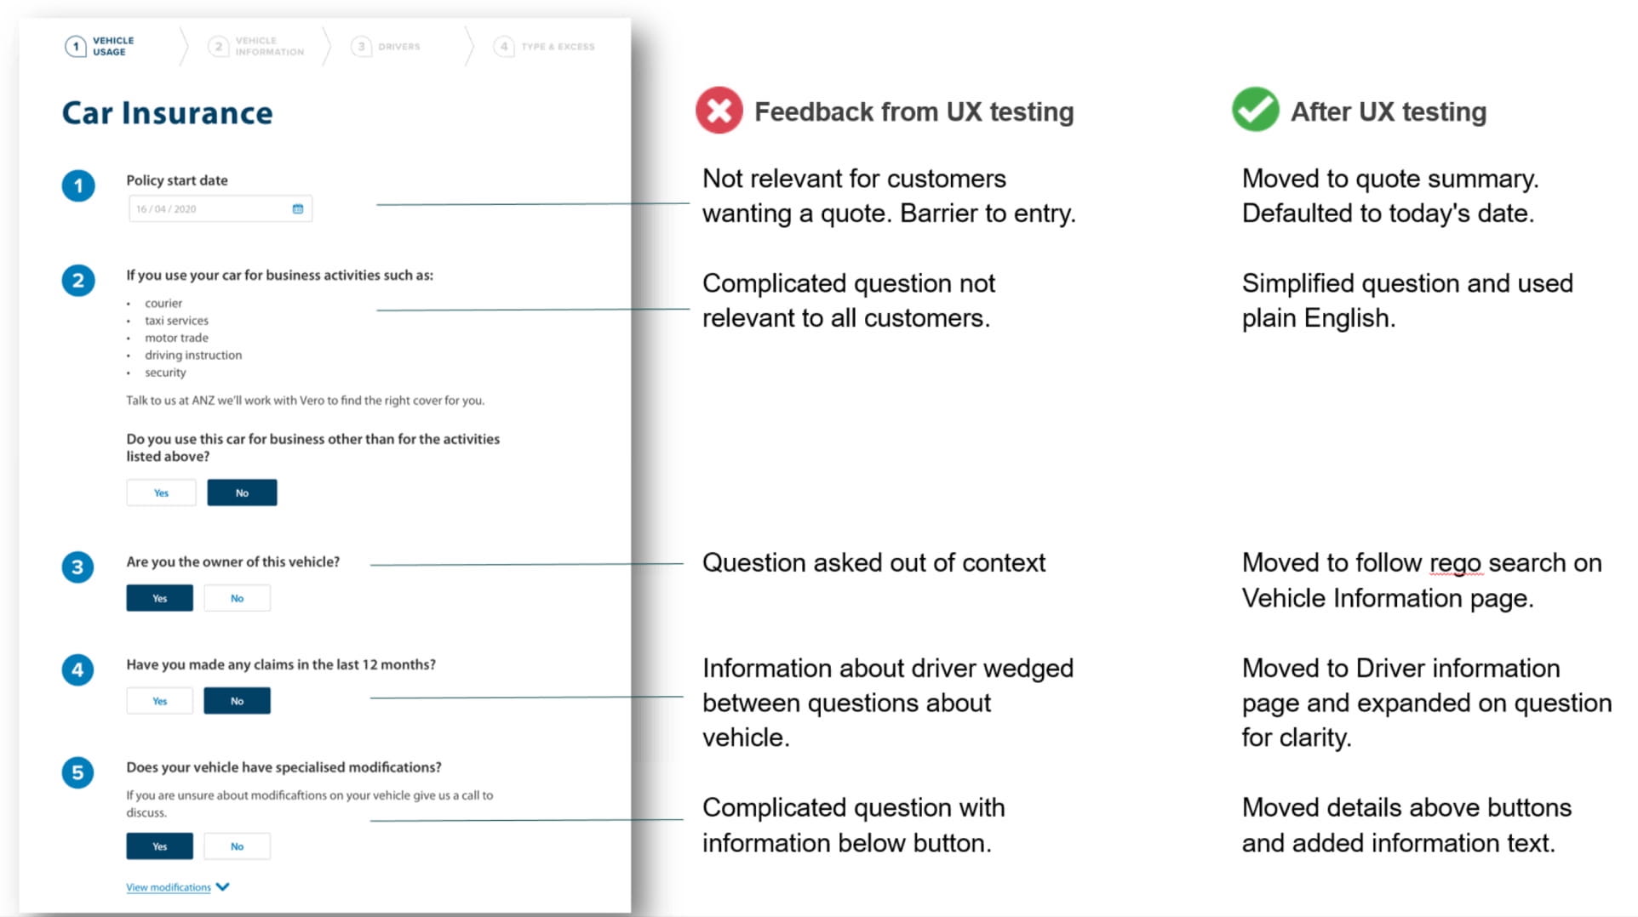
Task: Select the Vehicle Usage step icon
Action: coord(76,46)
